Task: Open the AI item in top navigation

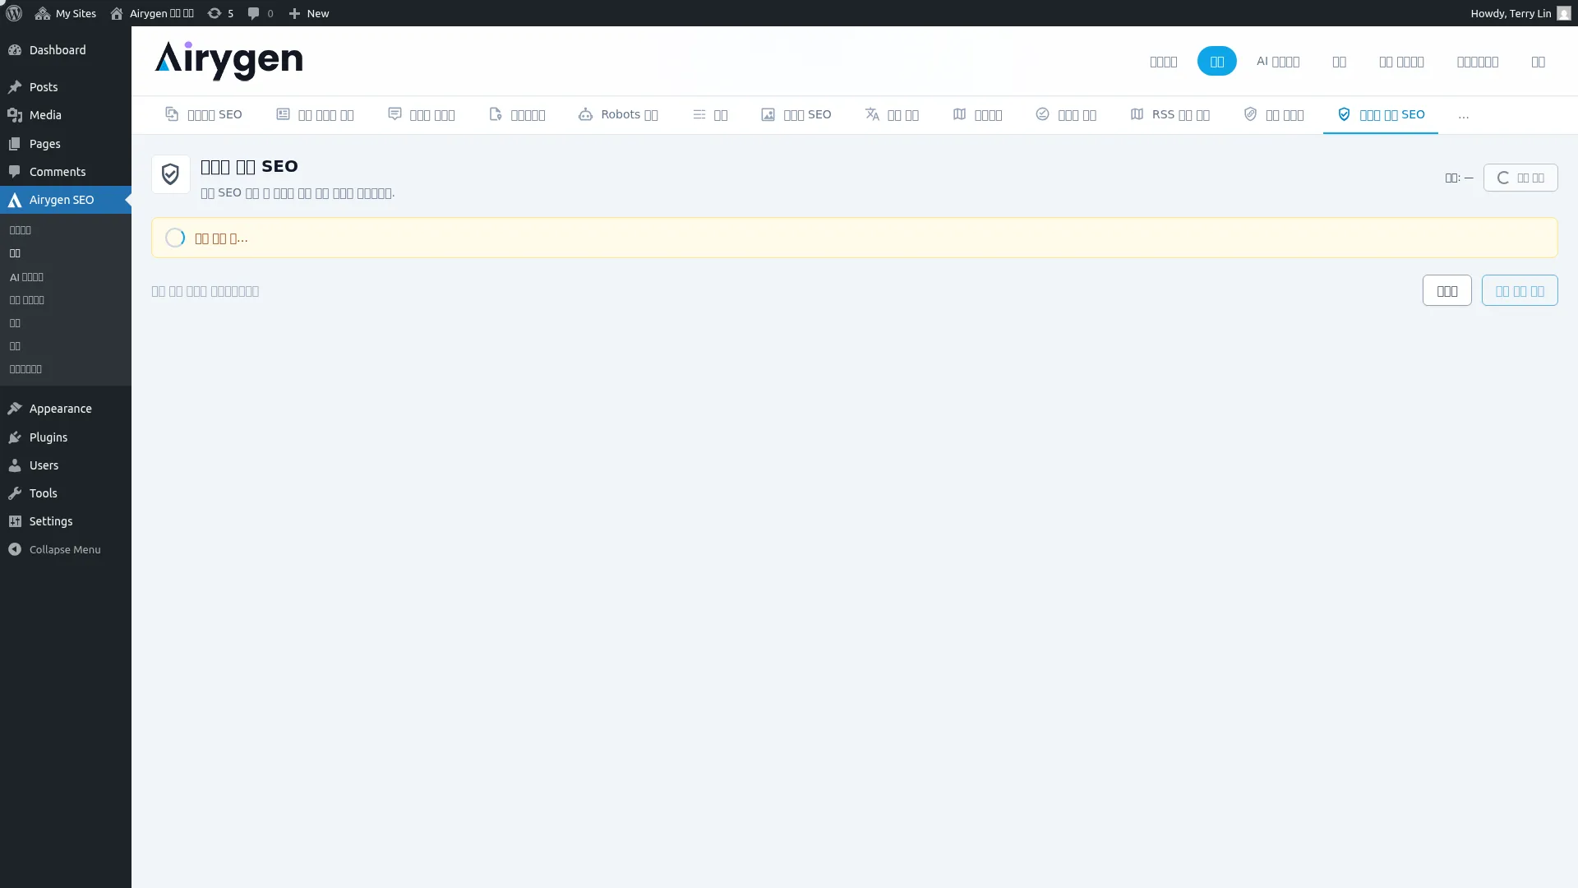Action: [1277, 61]
